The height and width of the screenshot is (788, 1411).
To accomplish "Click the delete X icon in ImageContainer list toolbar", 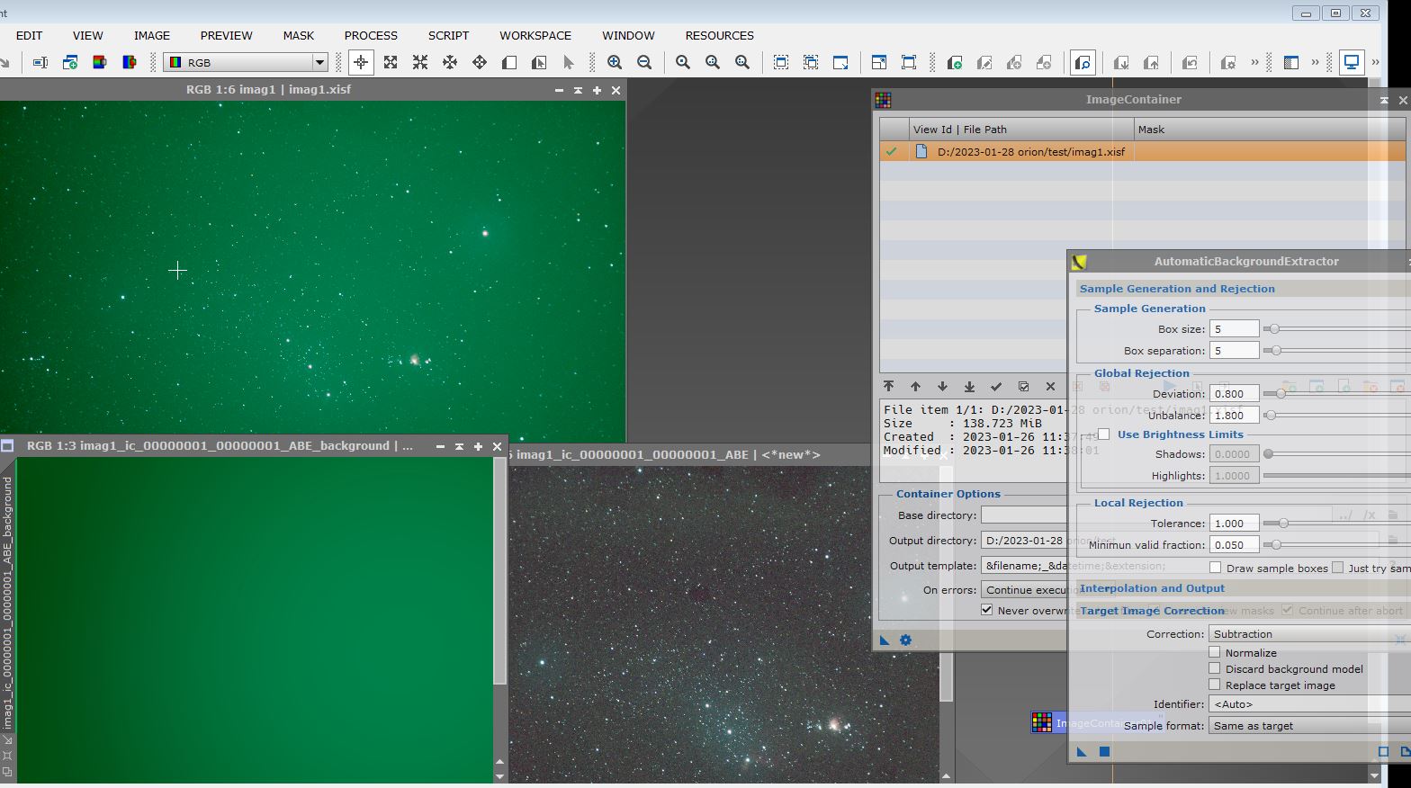I will [1050, 387].
